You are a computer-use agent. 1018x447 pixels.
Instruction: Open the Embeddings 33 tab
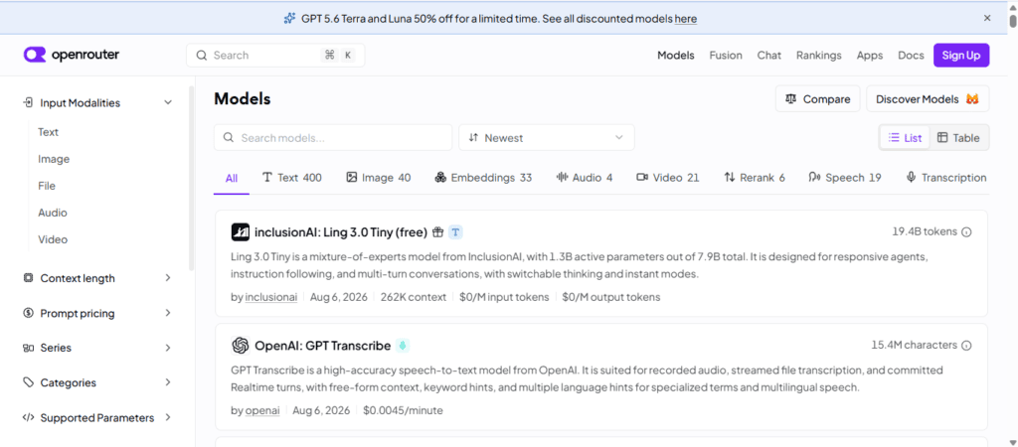[484, 177]
